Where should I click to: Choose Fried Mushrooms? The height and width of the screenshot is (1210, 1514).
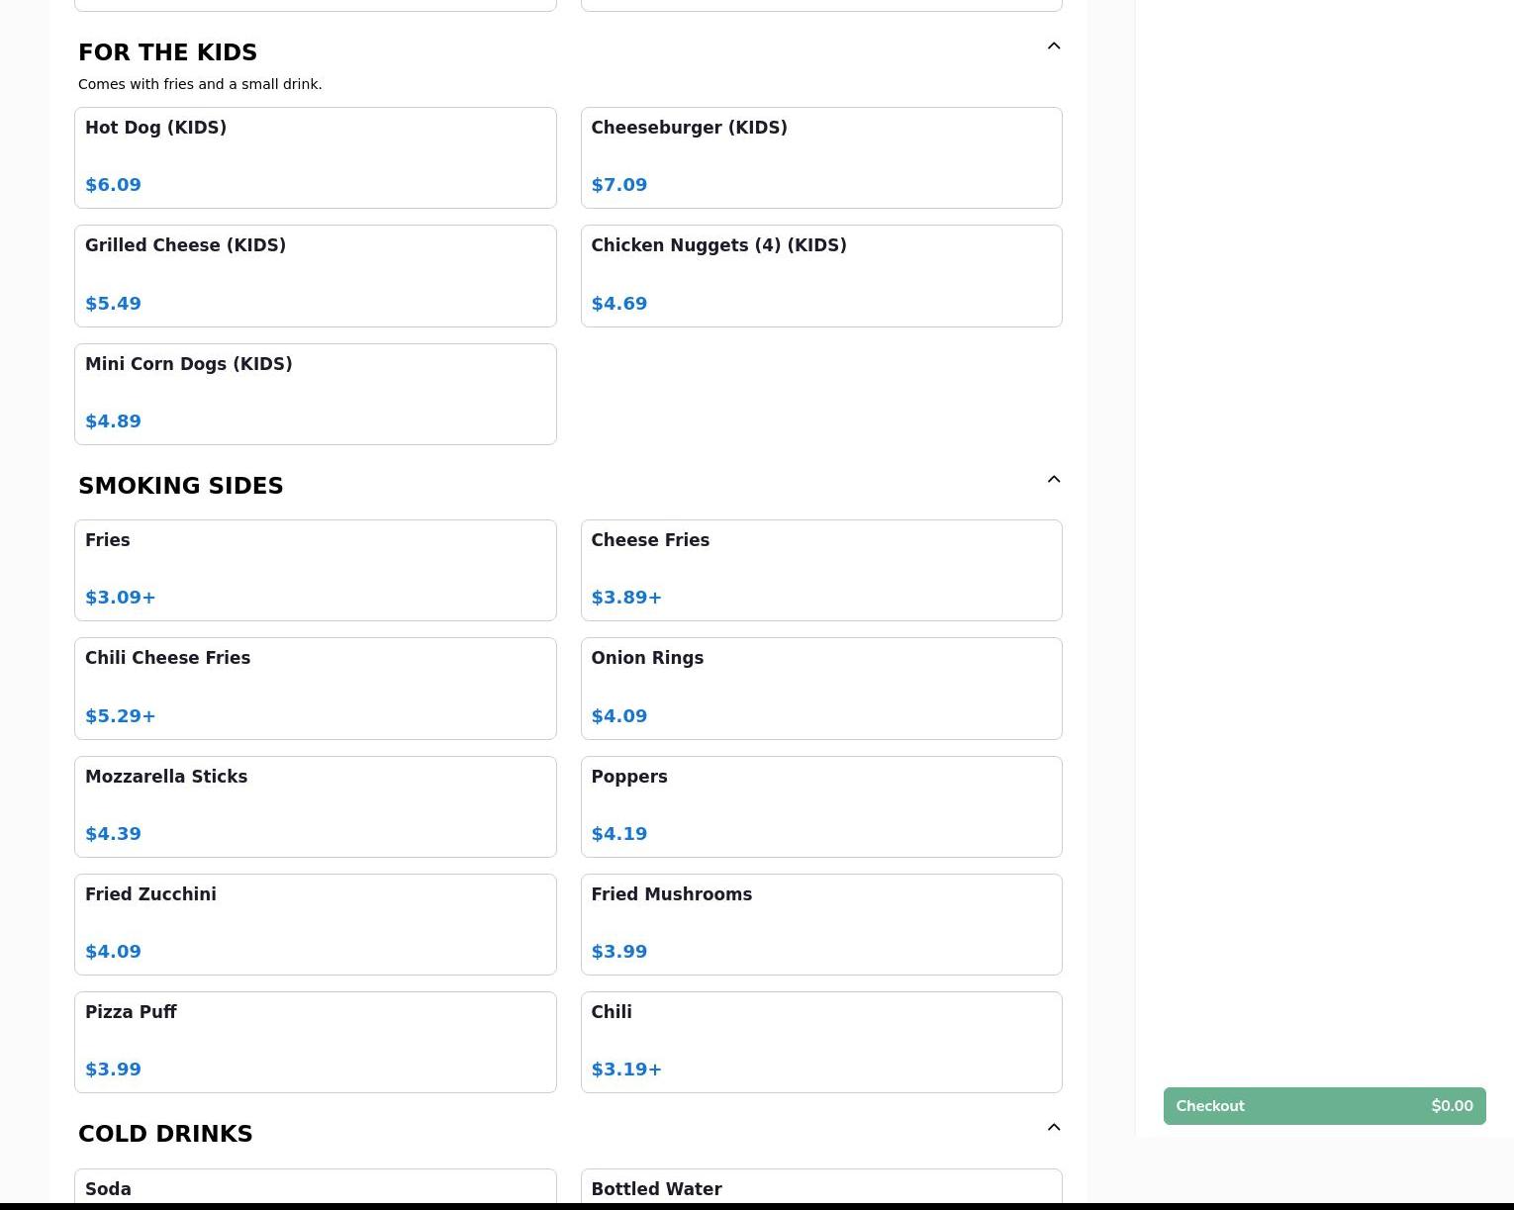(x=820, y=924)
